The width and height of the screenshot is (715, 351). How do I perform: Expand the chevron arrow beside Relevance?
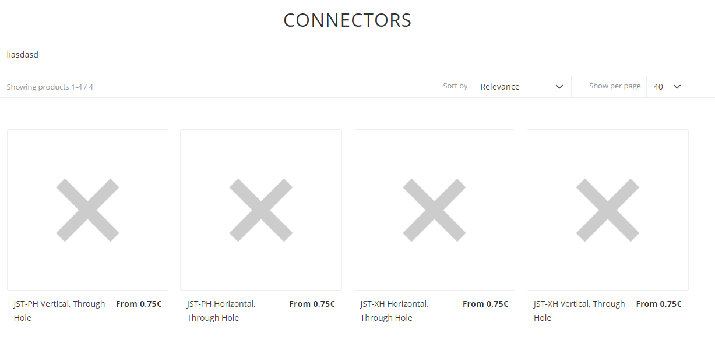pyautogui.click(x=559, y=87)
